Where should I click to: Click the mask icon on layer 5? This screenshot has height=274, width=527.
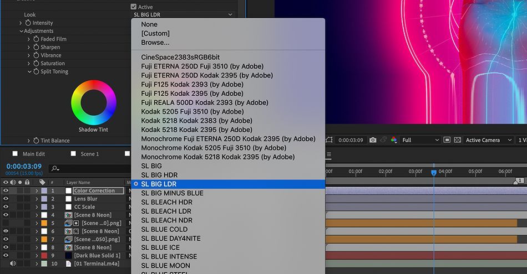tap(76, 223)
